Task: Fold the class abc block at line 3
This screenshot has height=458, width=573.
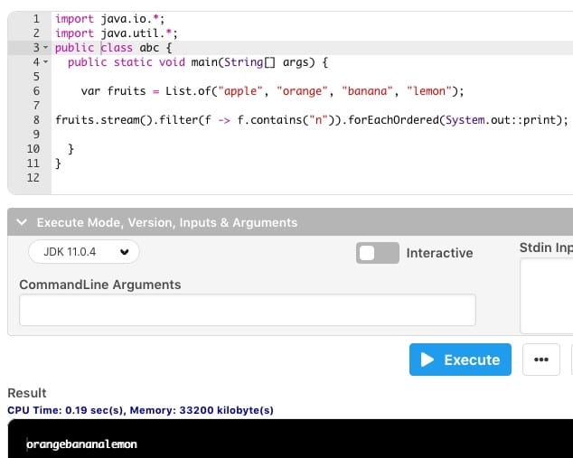Action: click(45, 47)
